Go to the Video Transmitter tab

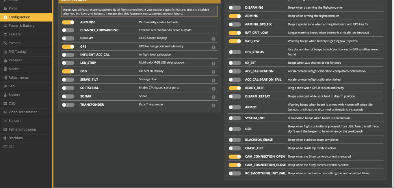(x=23, y=112)
